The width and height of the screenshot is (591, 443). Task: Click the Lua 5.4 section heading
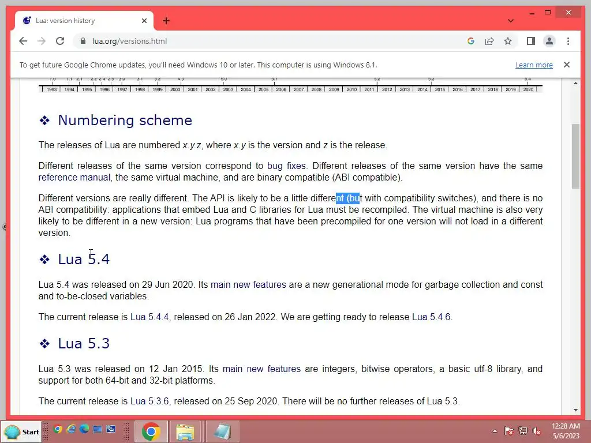84,259
